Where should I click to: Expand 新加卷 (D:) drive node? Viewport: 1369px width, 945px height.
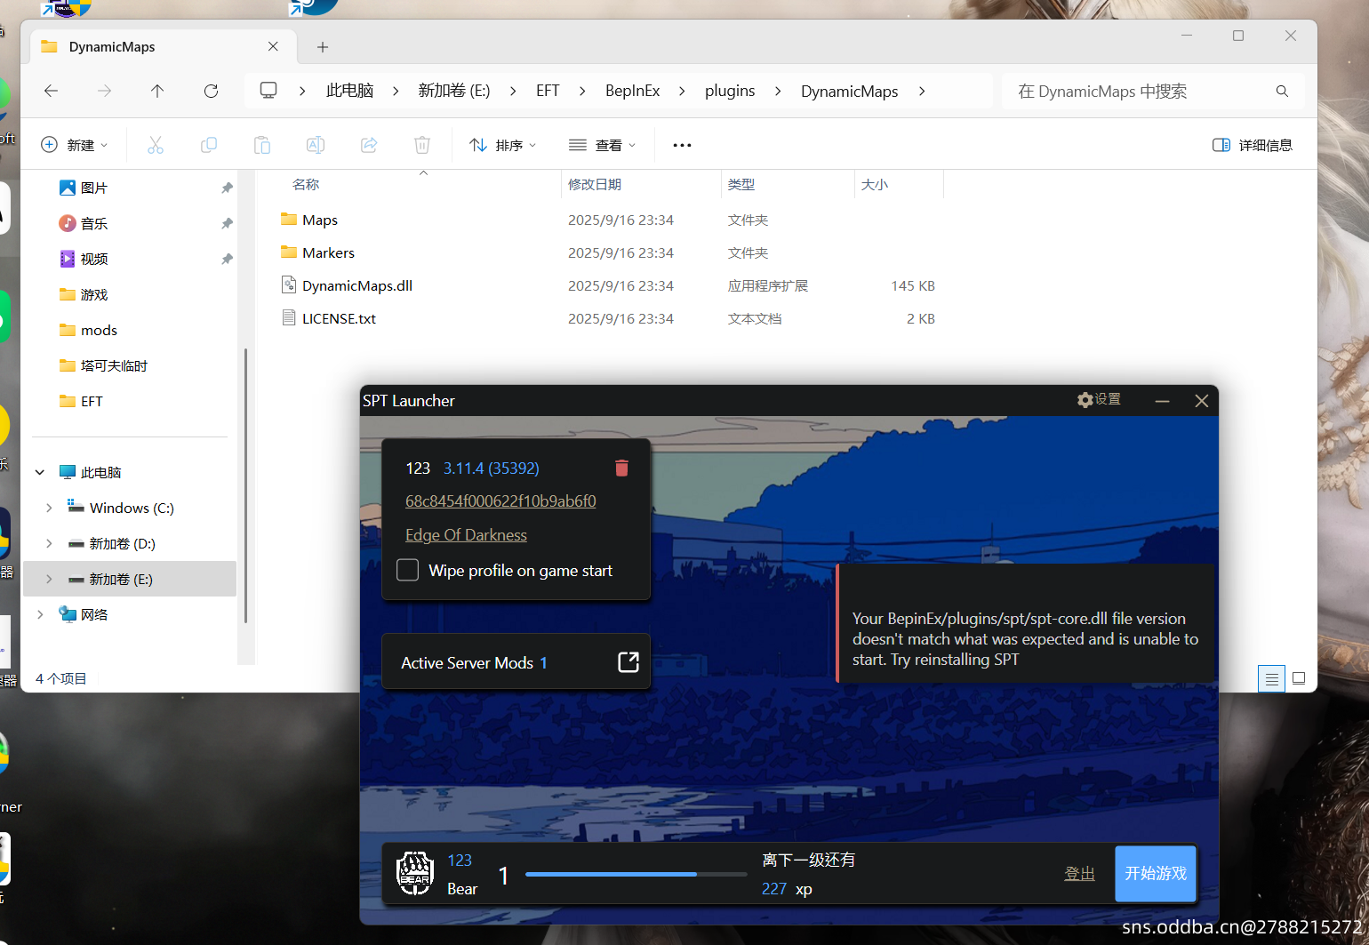click(x=49, y=543)
